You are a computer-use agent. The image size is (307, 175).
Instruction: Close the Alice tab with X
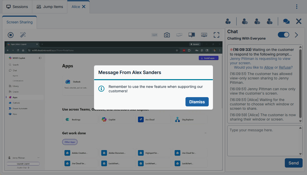coord(84,7)
